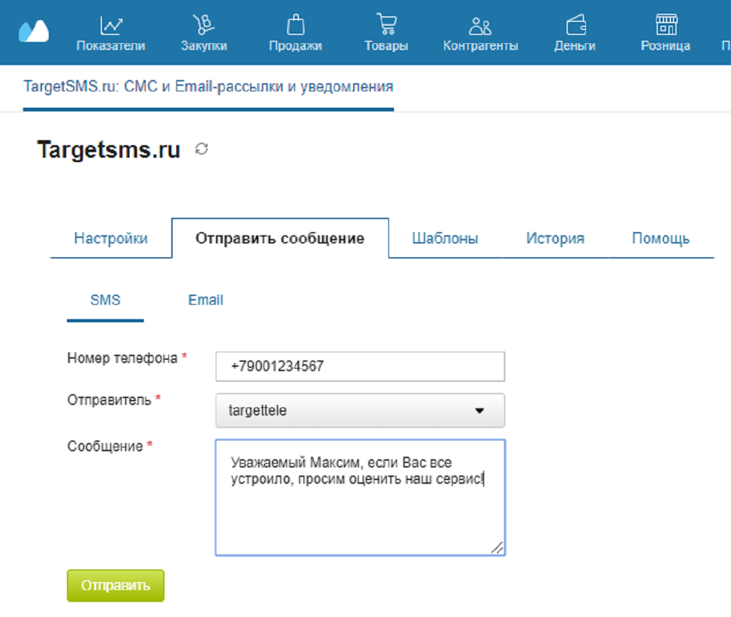Click the Контрагенты menu label
The width and height of the screenshot is (731, 617).
[x=481, y=46]
